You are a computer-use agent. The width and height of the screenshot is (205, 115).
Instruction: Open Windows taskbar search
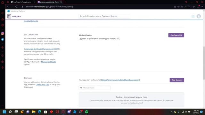(x=10, y=112)
